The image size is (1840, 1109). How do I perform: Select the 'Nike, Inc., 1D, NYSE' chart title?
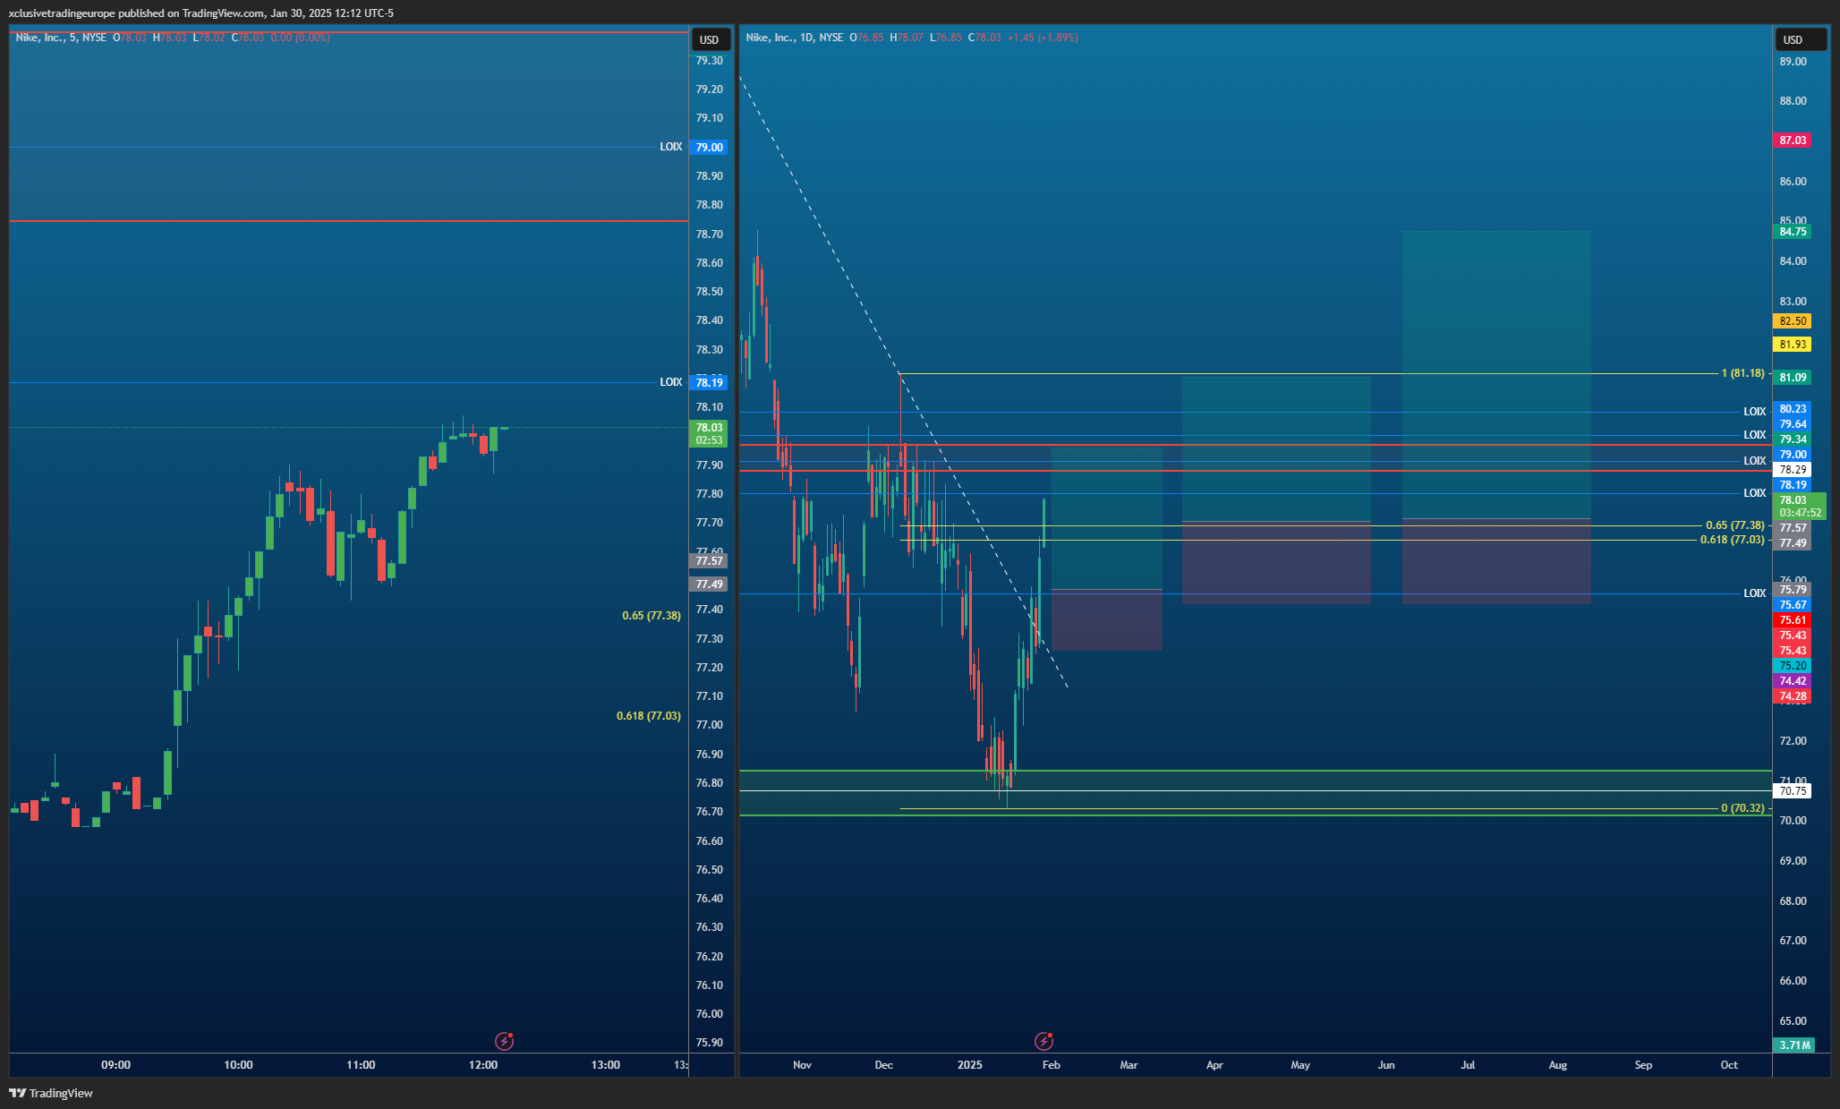[795, 38]
